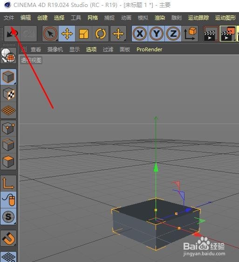
Task: Toggle Viewport Solo S icon
Action: [8, 217]
